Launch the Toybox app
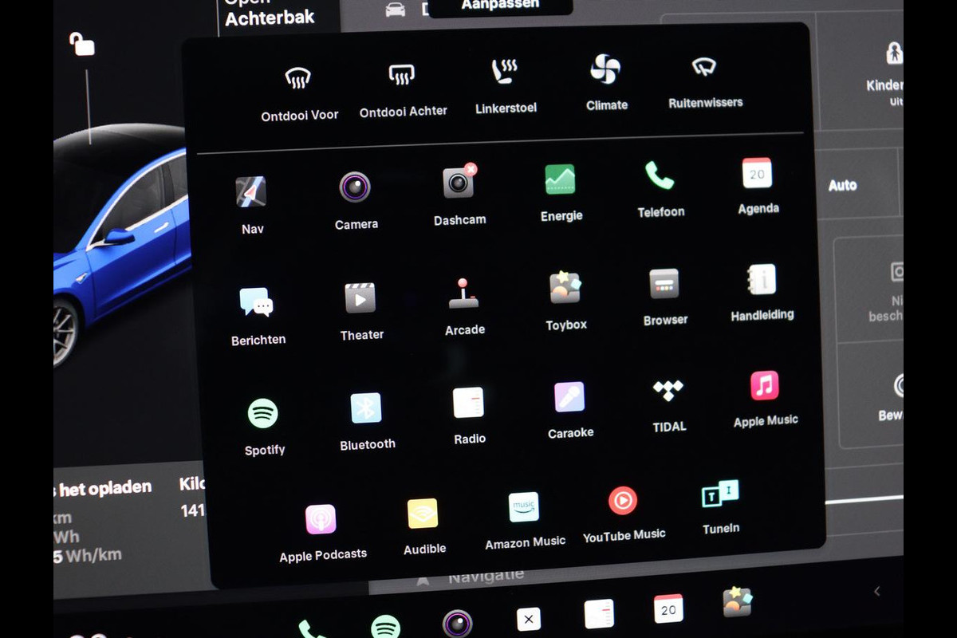 point(565,289)
